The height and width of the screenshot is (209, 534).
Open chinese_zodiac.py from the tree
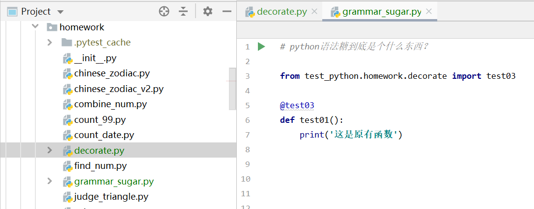(x=112, y=74)
